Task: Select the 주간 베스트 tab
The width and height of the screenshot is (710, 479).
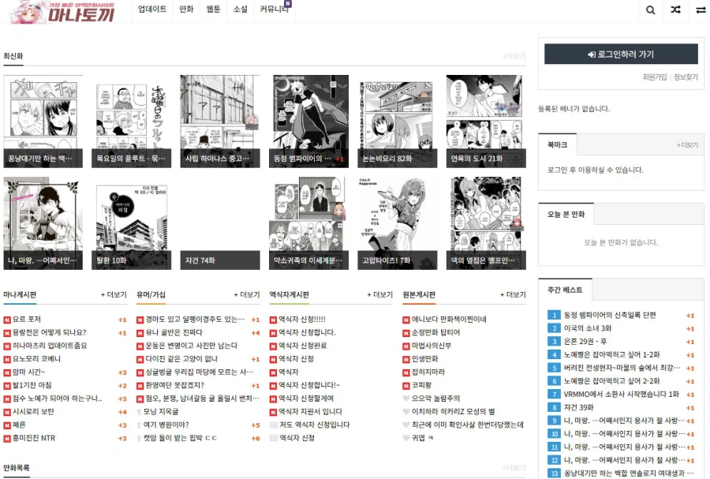Action: 565,290
